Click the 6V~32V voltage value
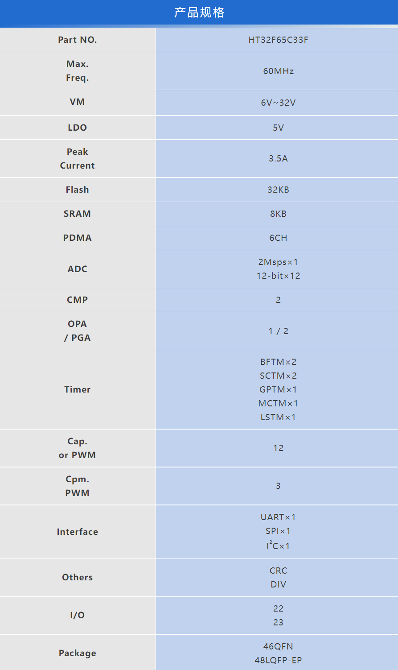398x670 pixels. pos(278,103)
